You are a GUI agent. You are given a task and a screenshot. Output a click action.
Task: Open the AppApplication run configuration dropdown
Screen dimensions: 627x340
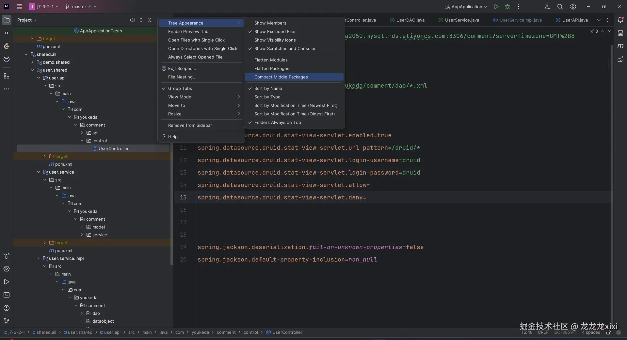tap(466, 7)
